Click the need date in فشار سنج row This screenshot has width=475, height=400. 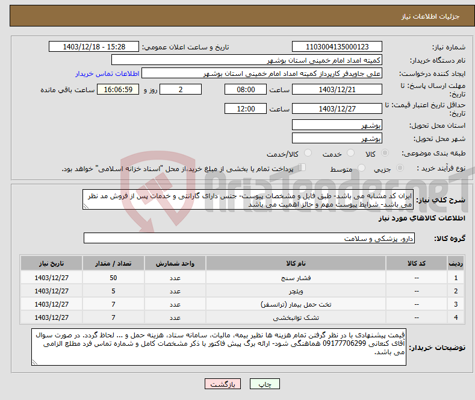pos(52,278)
